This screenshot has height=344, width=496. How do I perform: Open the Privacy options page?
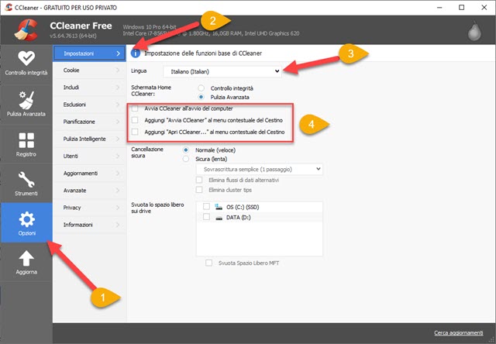click(90, 208)
